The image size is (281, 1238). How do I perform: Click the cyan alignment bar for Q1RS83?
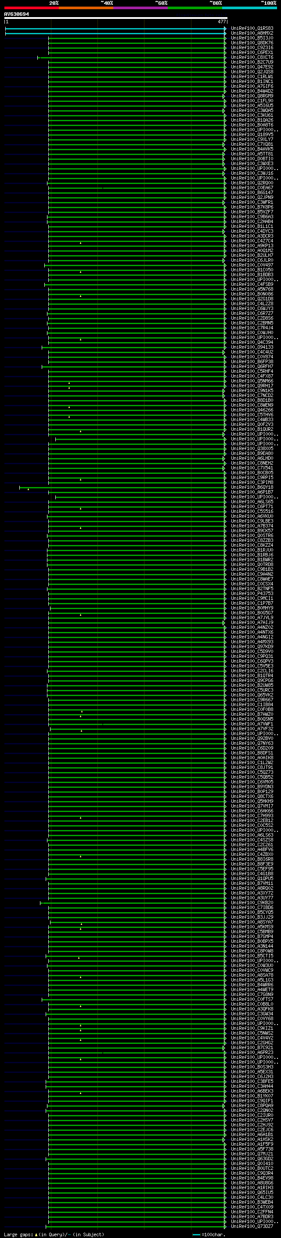(x=115, y=29)
